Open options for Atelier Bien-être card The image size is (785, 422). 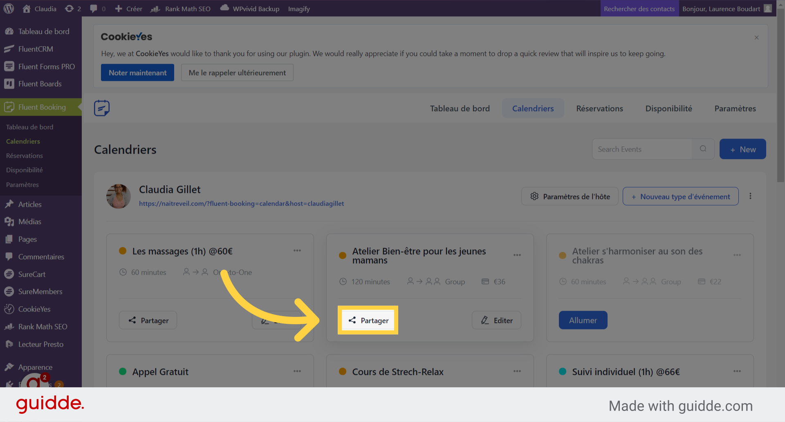517,255
